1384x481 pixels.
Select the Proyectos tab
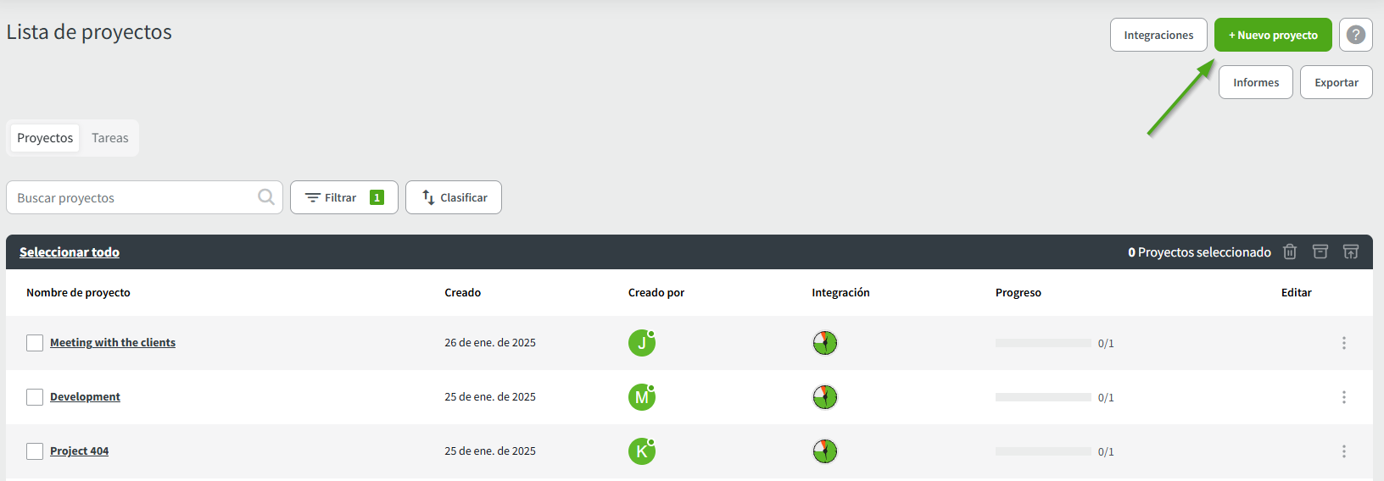click(45, 138)
